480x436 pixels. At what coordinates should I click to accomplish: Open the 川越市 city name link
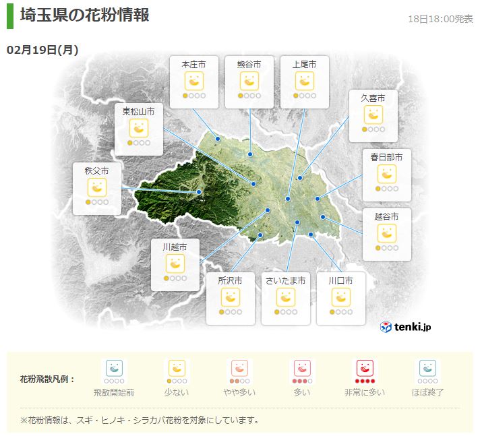coord(175,247)
